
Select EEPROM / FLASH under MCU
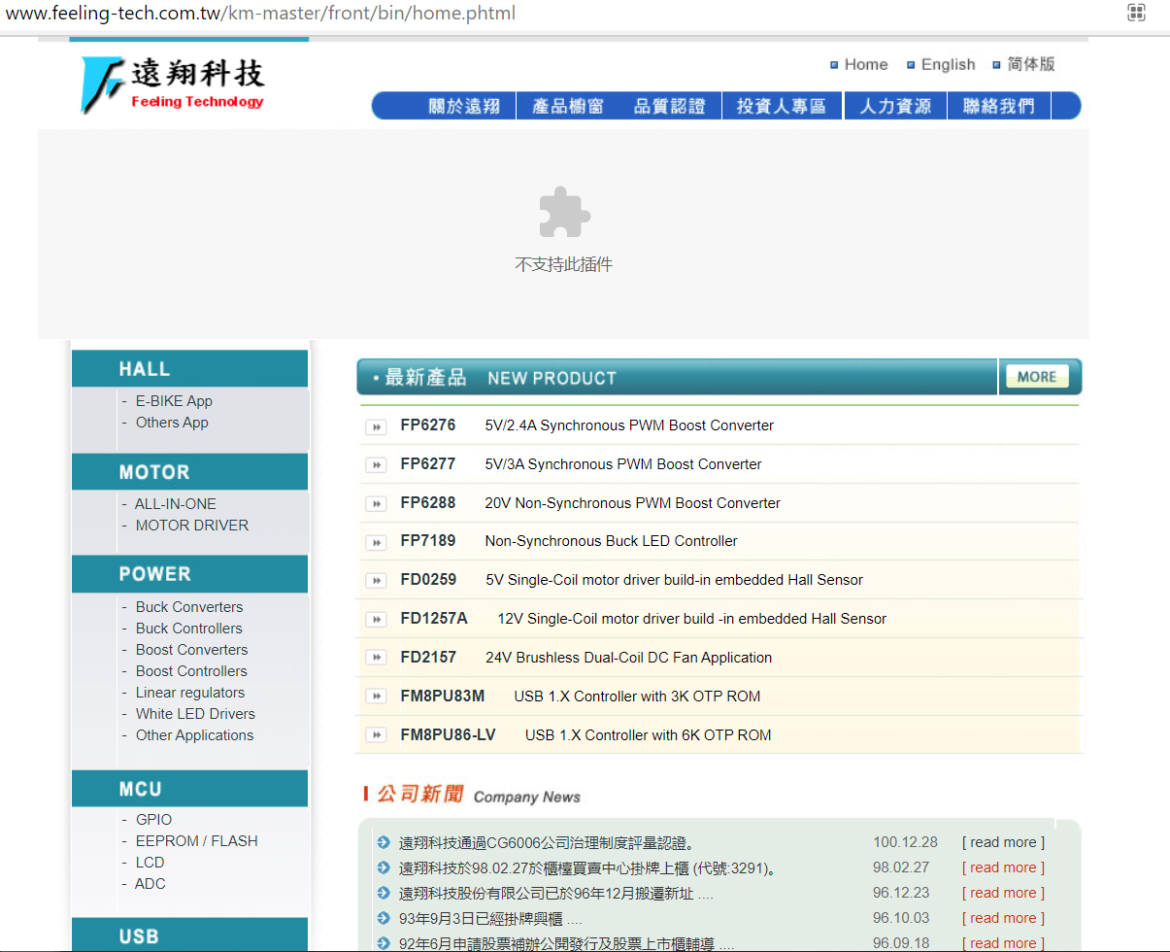point(197,841)
